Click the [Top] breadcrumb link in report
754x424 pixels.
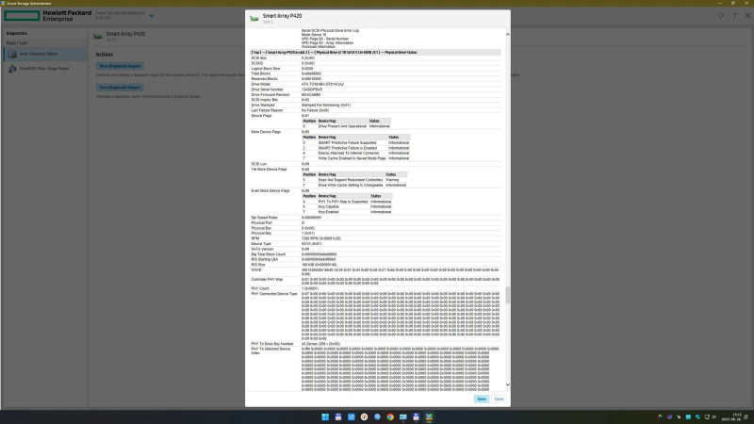pyautogui.click(x=255, y=53)
